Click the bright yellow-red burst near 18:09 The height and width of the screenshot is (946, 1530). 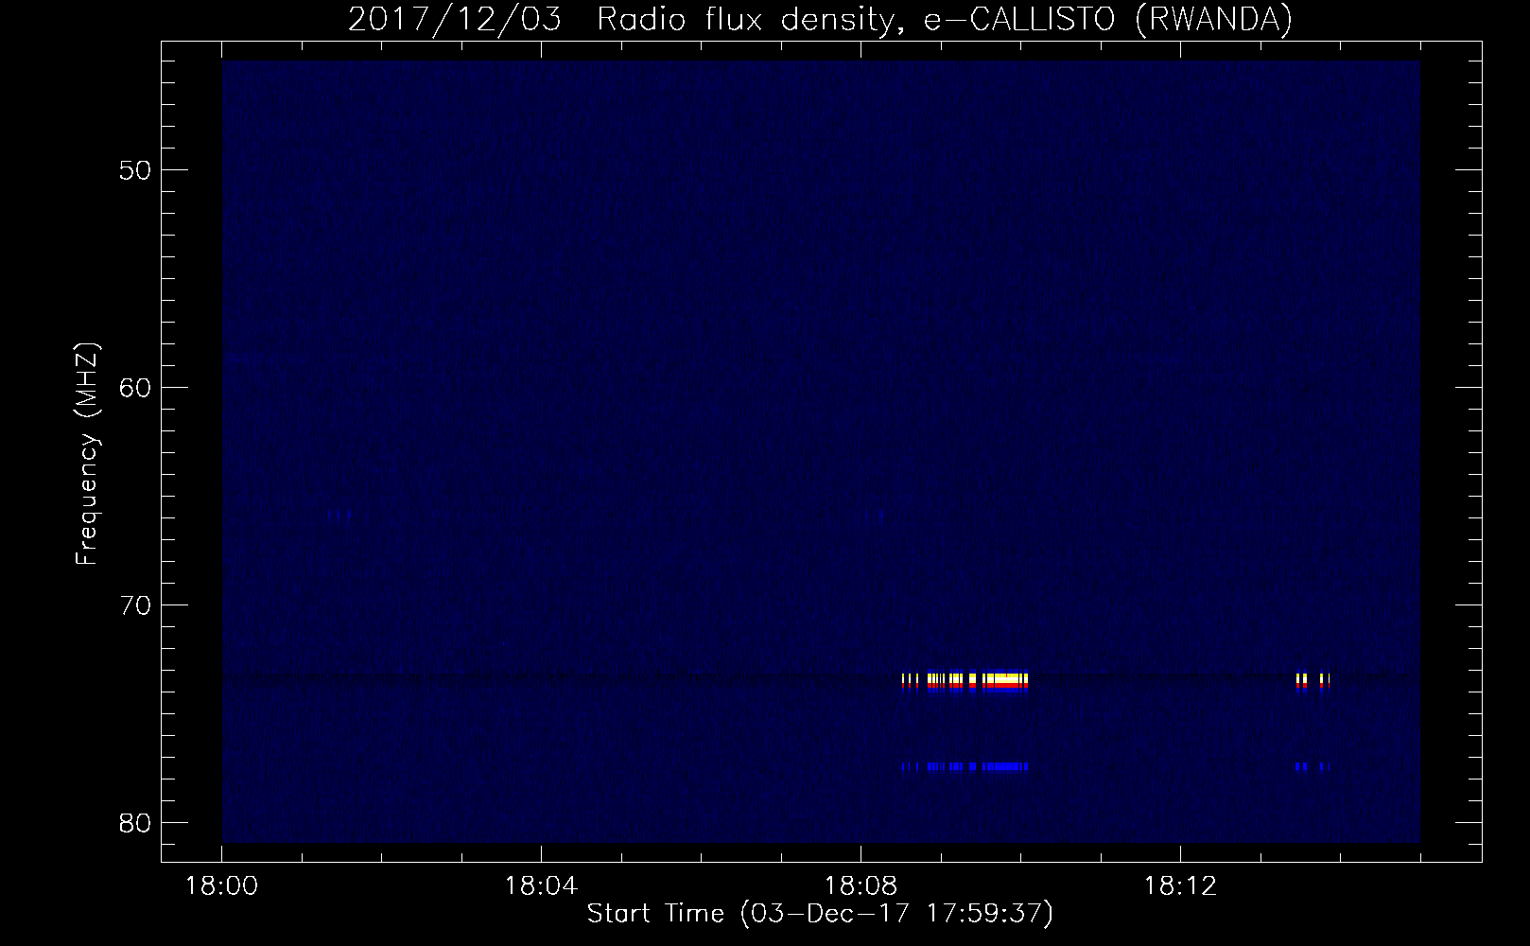coord(965,682)
